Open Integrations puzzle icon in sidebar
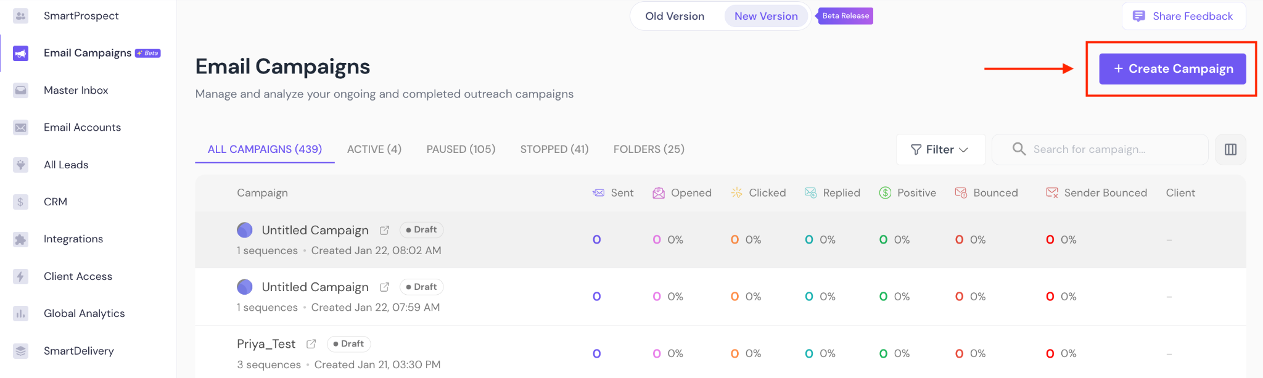The image size is (1263, 378). tap(21, 239)
